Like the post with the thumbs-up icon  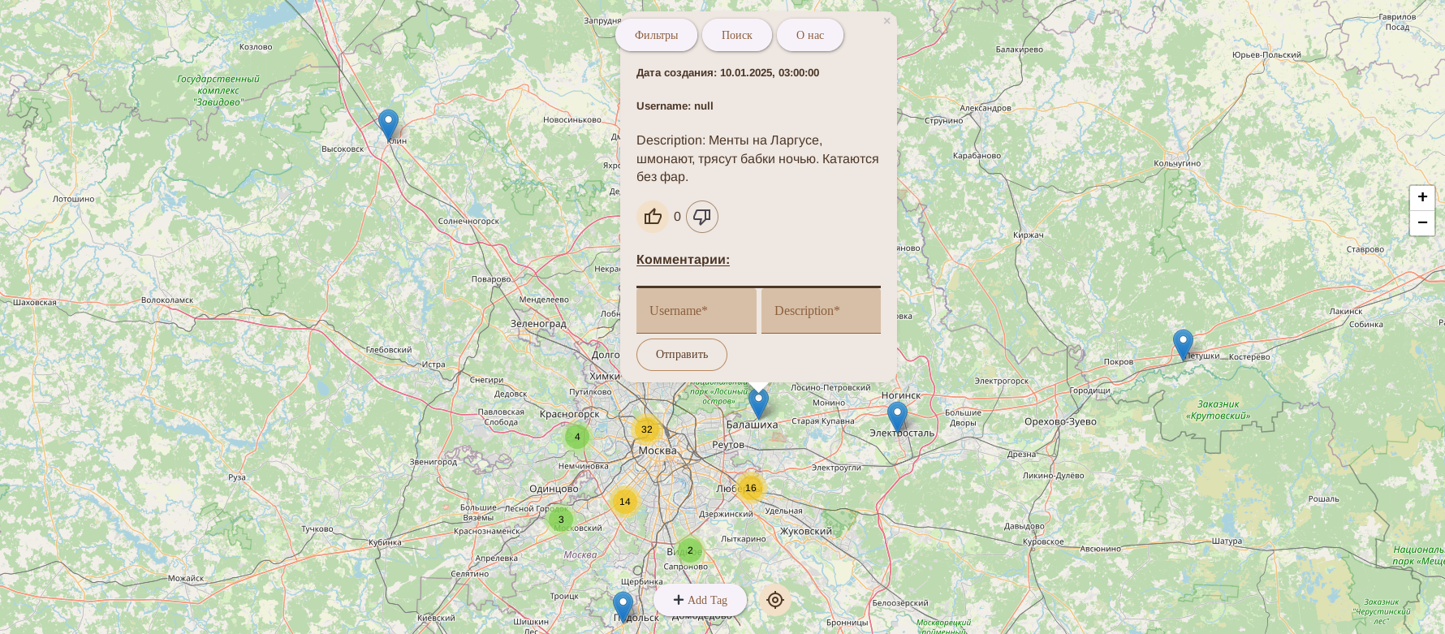(653, 217)
